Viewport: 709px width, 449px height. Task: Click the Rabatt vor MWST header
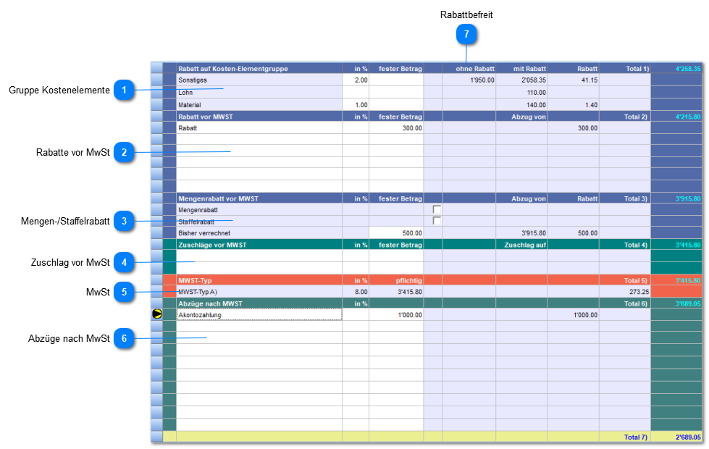pos(205,117)
